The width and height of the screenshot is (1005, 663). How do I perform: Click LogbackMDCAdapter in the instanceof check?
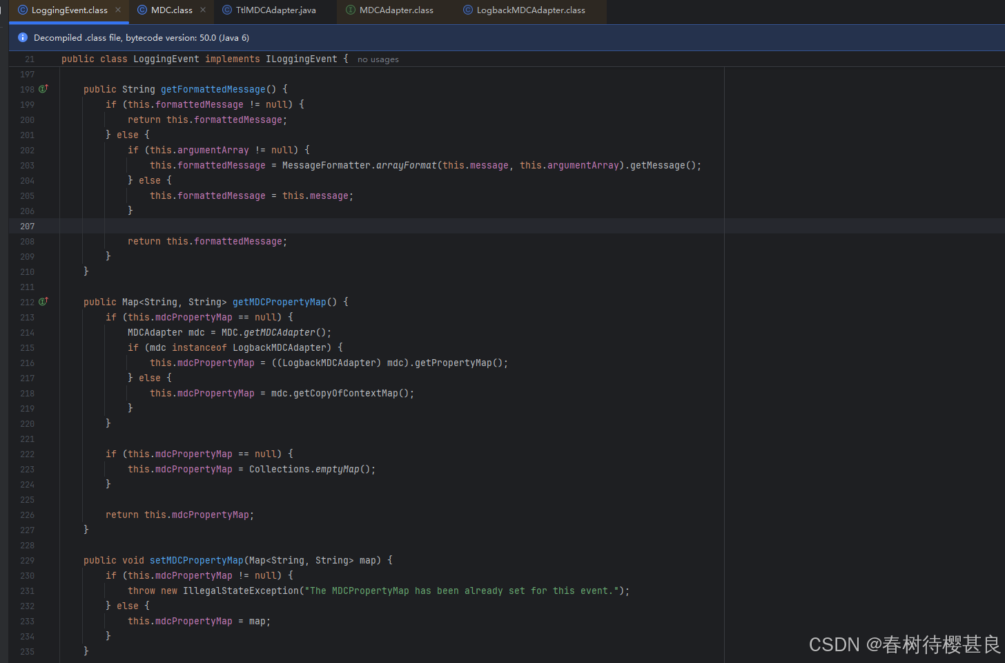tap(280, 347)
